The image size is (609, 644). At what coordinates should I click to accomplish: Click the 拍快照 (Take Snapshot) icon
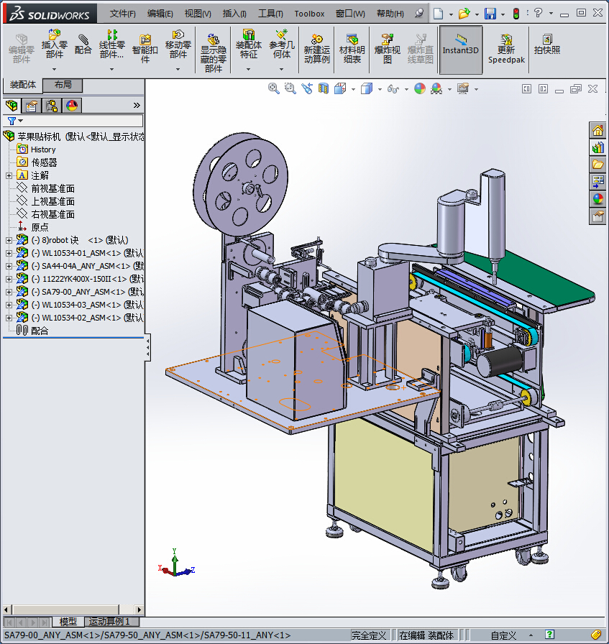click(x=547, y=45)
